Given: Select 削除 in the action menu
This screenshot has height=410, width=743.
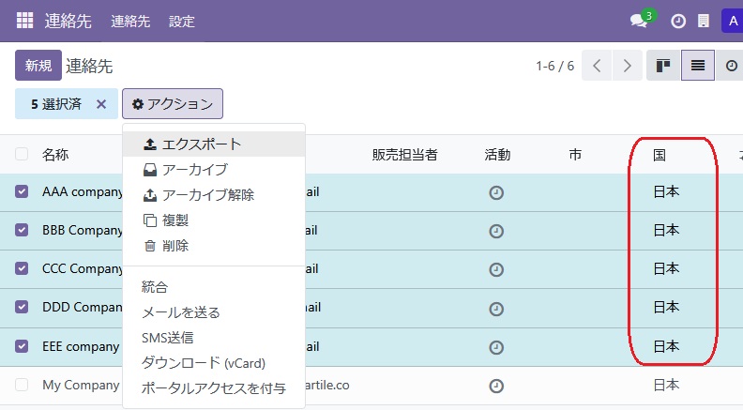Looking at the screenshot, I should tap(174, 246).
